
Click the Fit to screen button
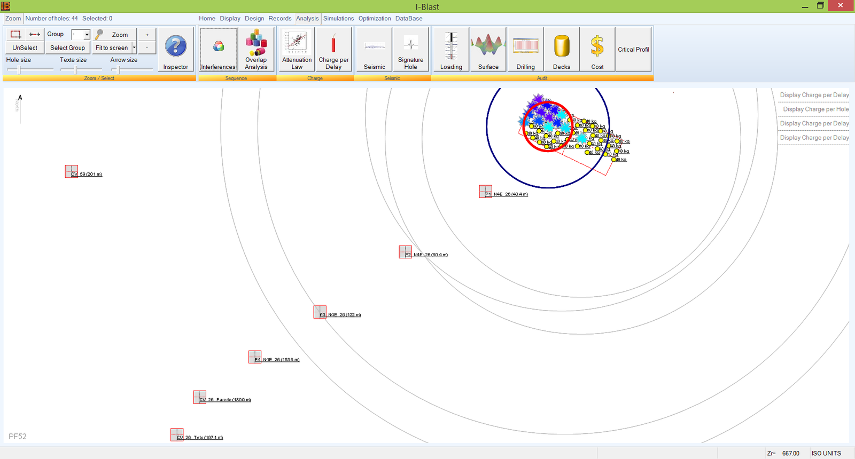click(112, 48)
